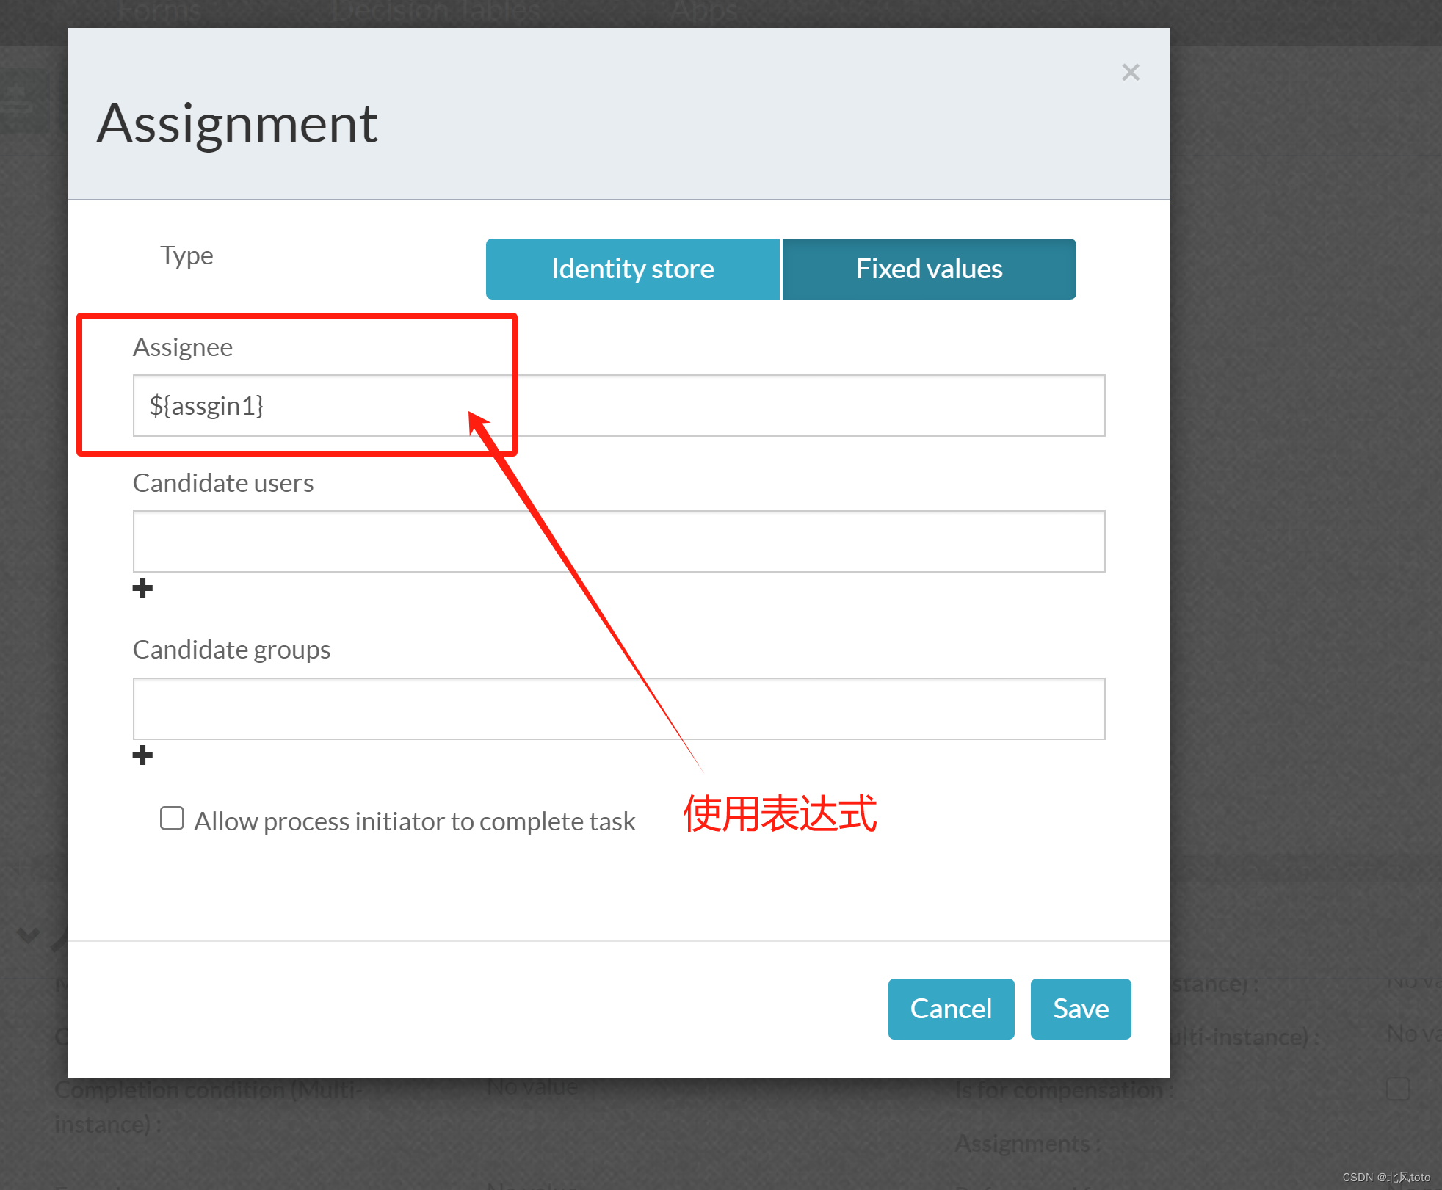The width and height of the screenshot is (1442, 1190).
Task: Save the assignment settings
Action: (1080, 1009)
